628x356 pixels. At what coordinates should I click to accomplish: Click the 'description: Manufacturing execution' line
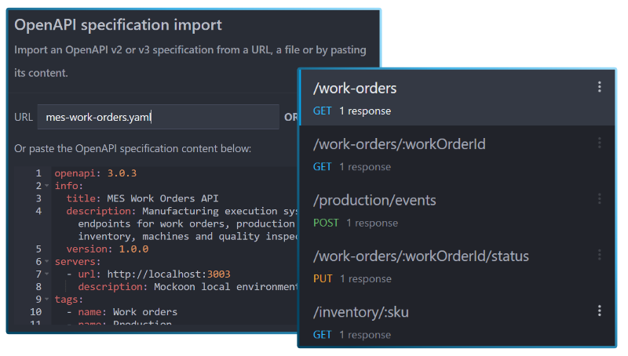[182, 211]
